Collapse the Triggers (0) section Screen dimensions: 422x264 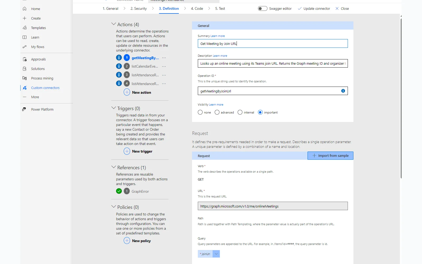click(114, 108)
